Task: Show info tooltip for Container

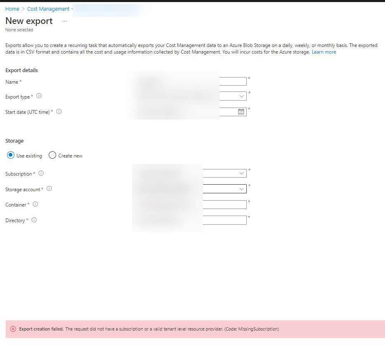Action: tap(35, 204)
